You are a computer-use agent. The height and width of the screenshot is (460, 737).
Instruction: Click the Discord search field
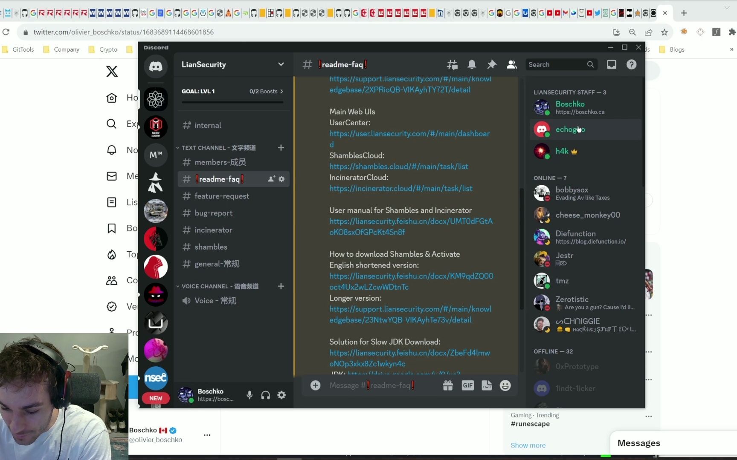pyautogui.click(x=561, y=65)
